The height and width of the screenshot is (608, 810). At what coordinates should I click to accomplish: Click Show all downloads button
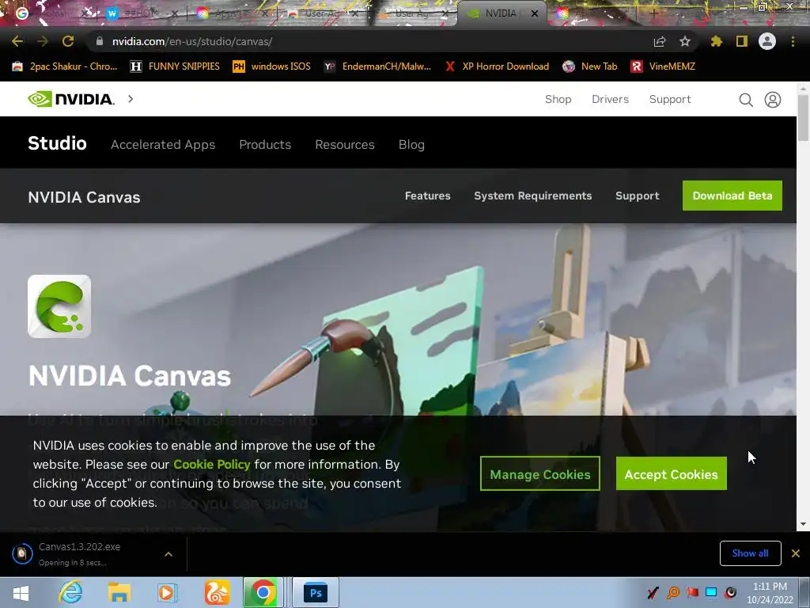point(750,553)
